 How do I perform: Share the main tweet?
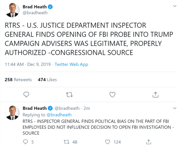[155, 95]
